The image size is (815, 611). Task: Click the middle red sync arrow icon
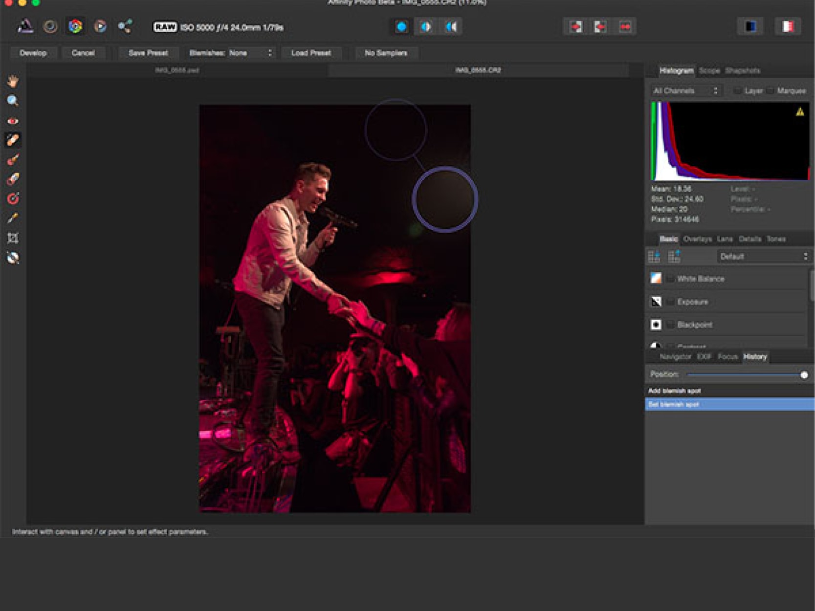pyautogui.click(x=600, y=27)
